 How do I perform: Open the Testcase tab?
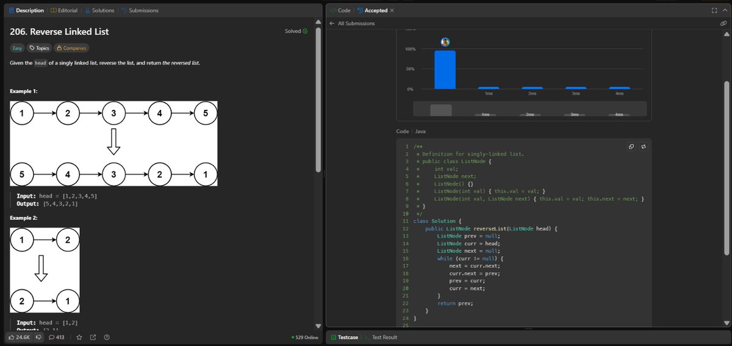click(x=345, y=337)
